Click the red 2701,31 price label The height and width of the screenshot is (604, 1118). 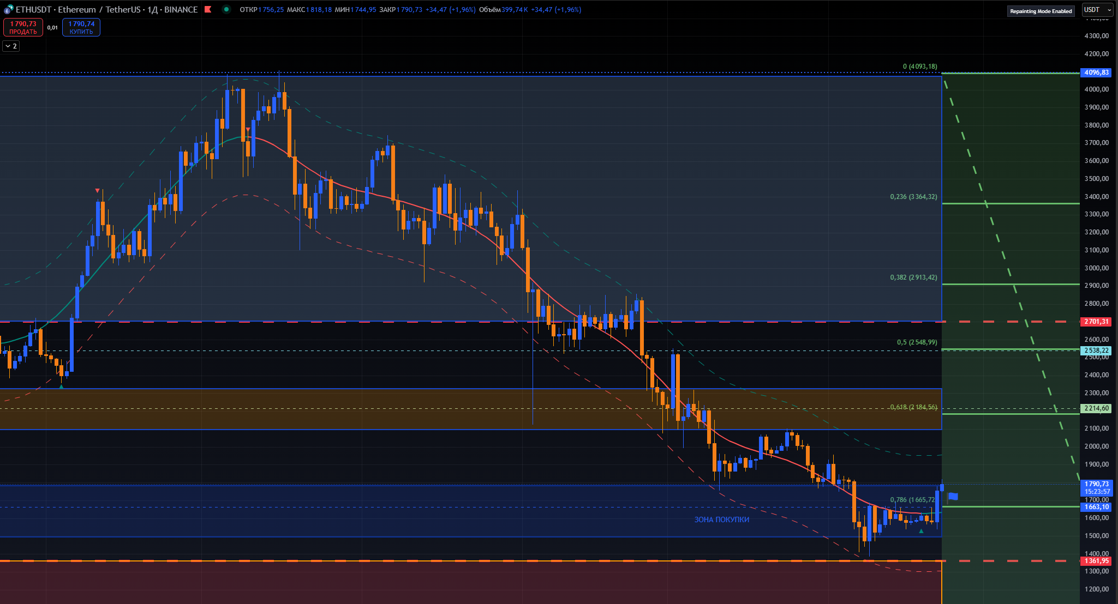pos(1096,322)
